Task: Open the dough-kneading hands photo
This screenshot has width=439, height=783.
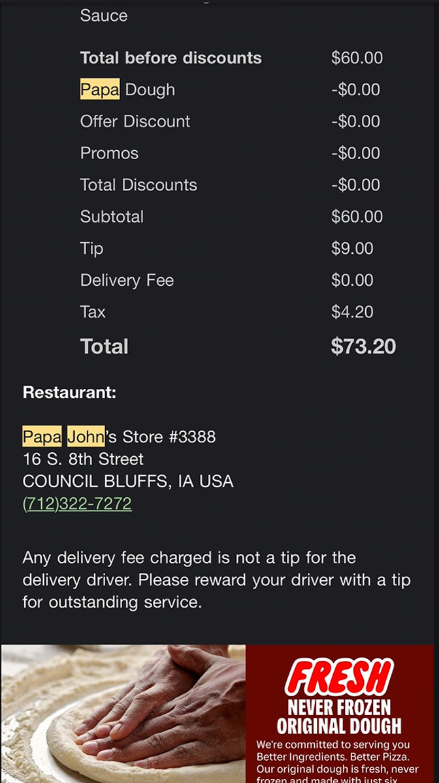Action: point(124,714)
